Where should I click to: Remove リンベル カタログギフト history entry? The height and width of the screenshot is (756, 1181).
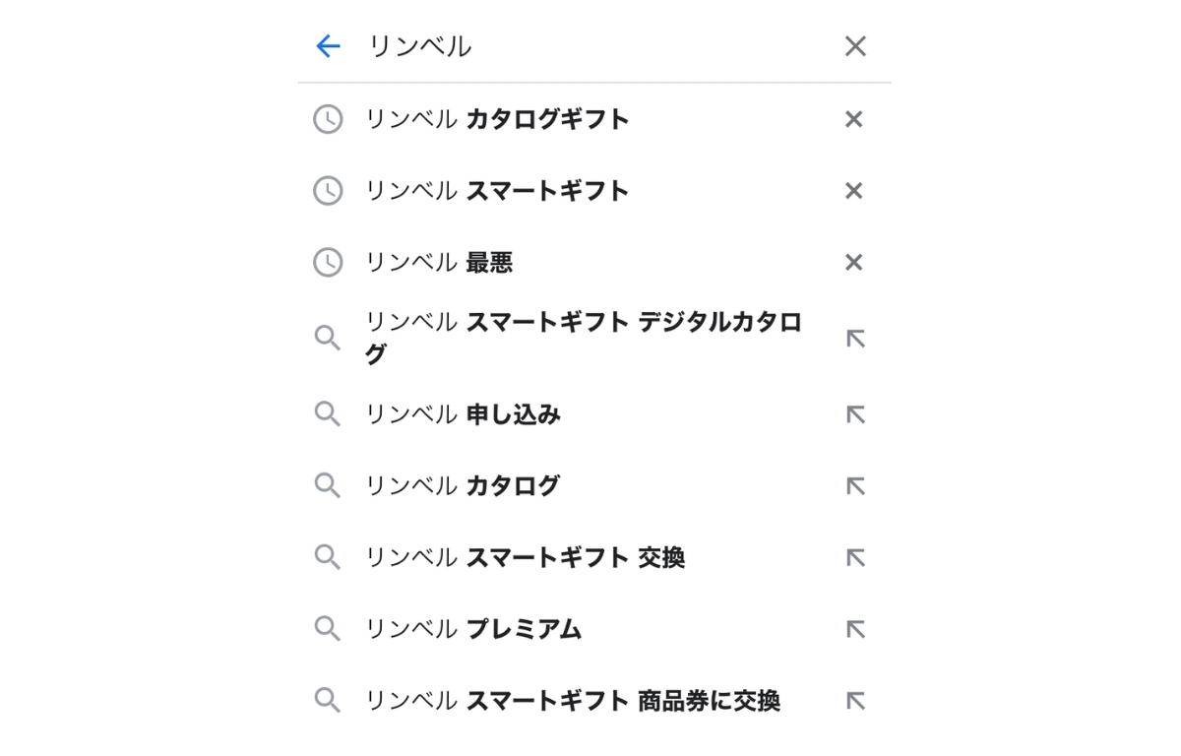click(x=854, y=119)
